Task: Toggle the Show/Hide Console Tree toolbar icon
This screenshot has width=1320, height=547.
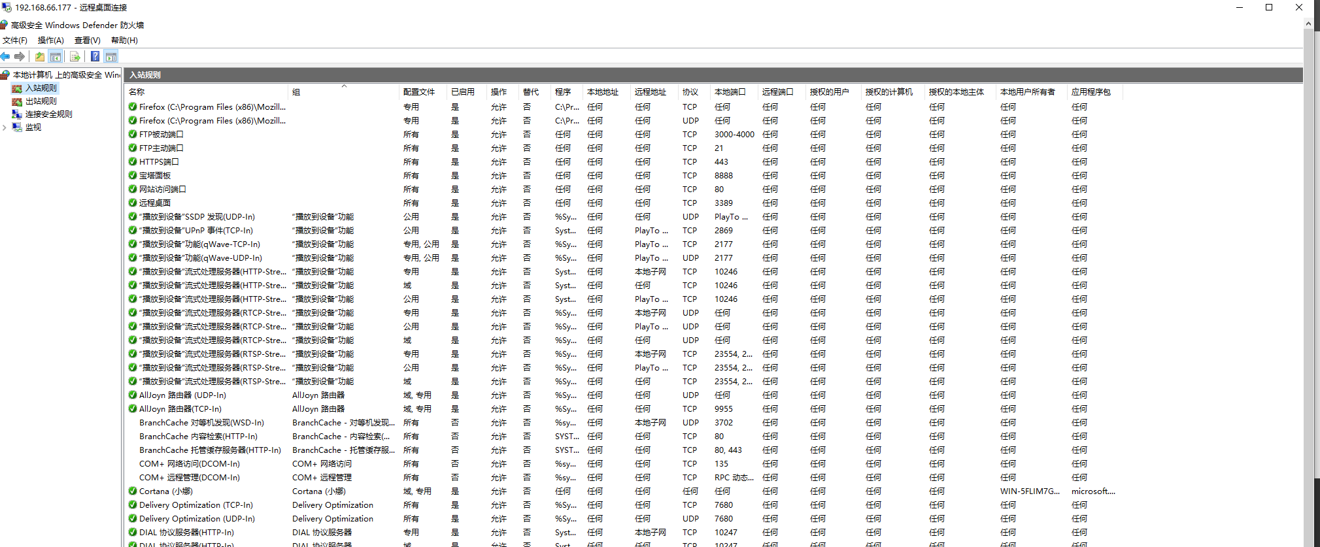Action: click(x=56, y=57)
